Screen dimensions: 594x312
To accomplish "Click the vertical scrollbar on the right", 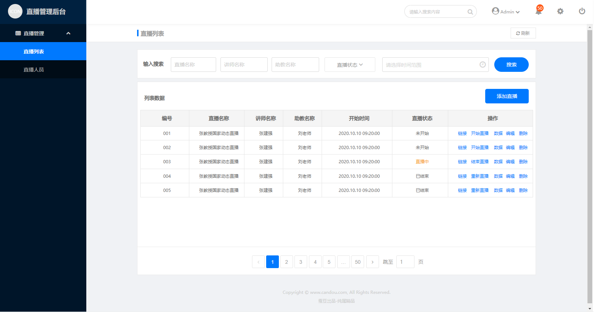I will coord(590,166).
